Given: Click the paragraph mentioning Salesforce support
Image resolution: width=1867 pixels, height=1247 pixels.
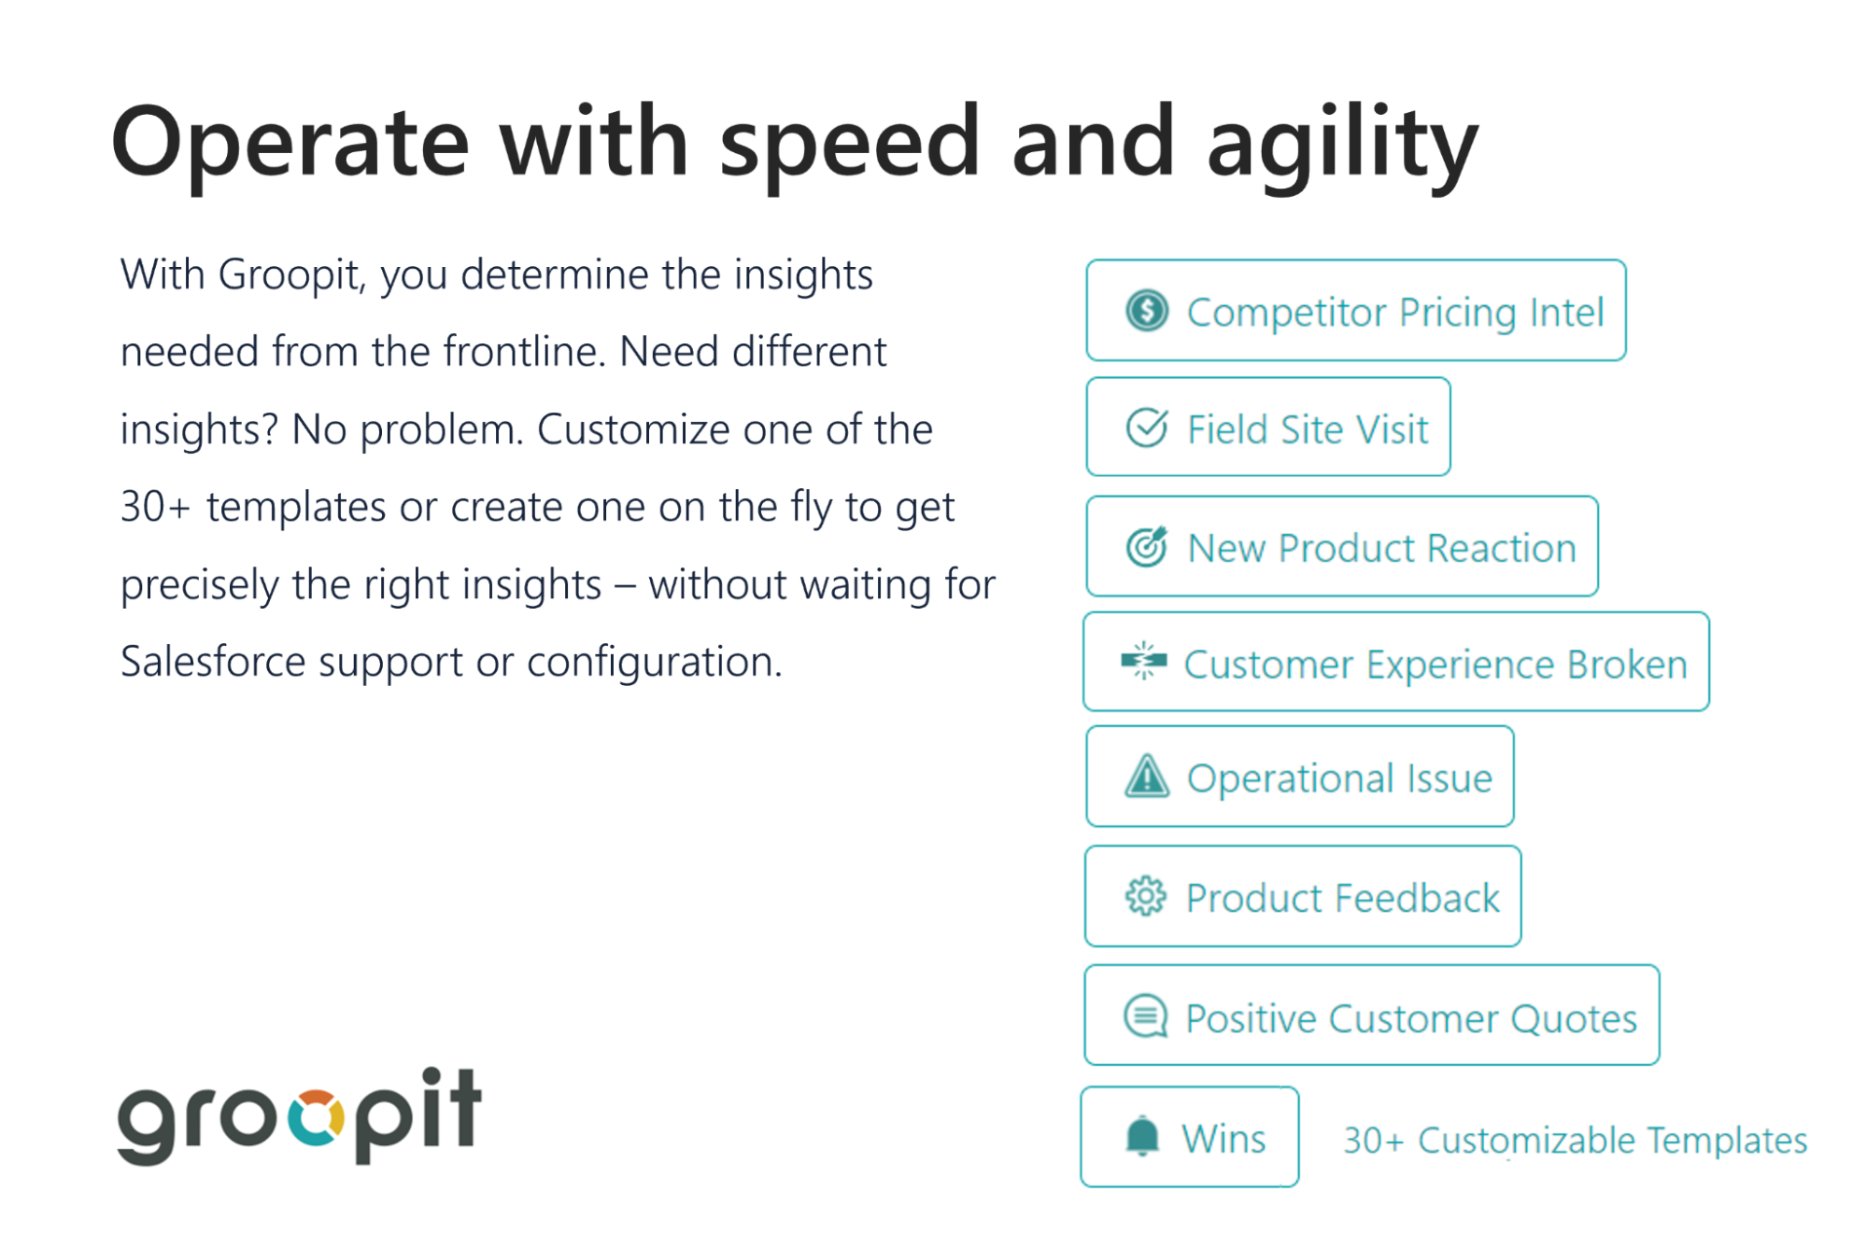Looking at the screenshot, I should click(x=558, y=468).
